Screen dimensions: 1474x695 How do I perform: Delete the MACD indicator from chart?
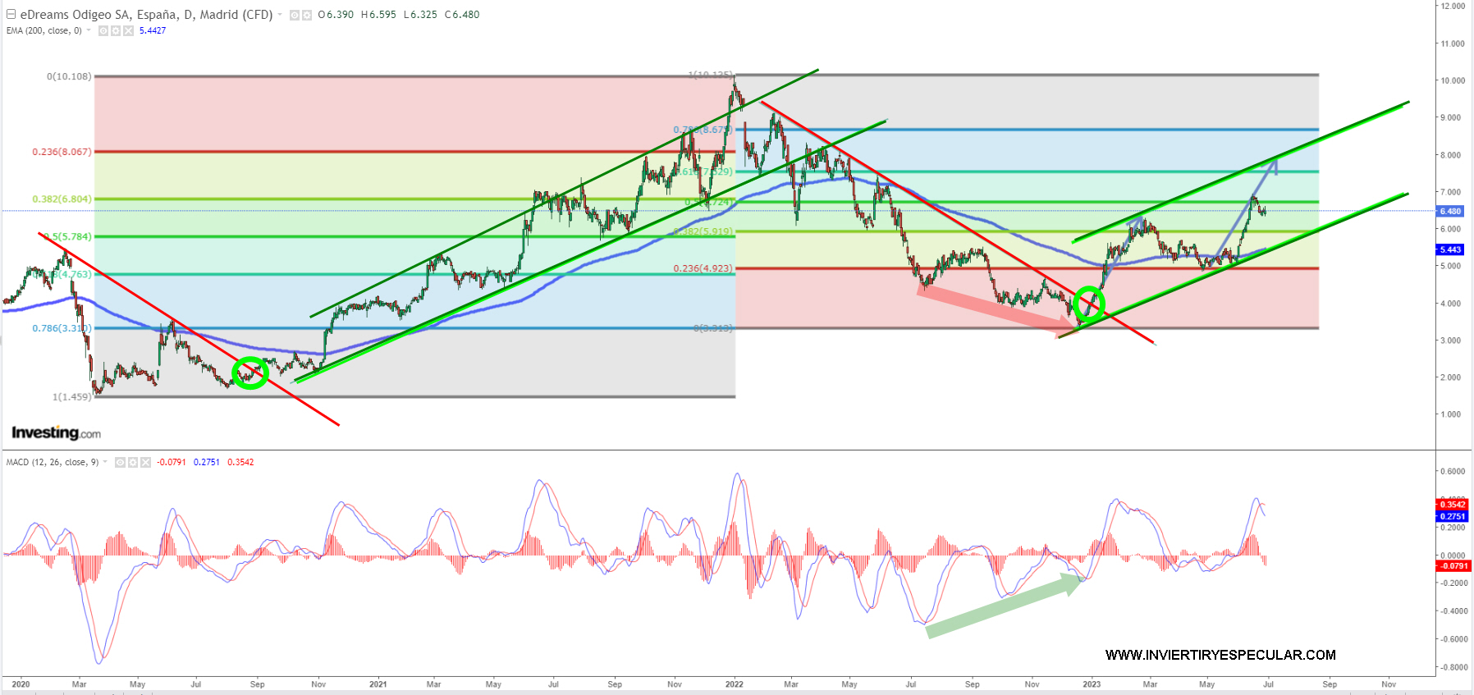tap(145, 463)
